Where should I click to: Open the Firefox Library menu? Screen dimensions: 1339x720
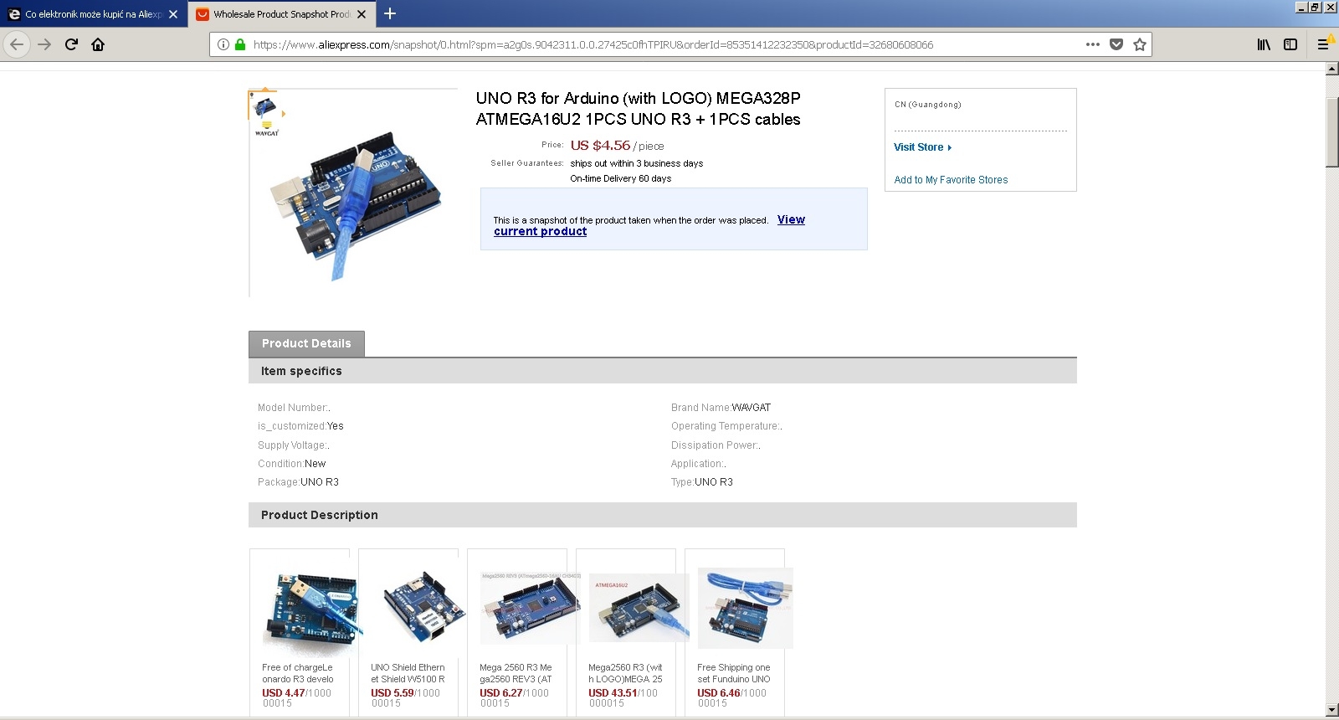[1264, 44]
